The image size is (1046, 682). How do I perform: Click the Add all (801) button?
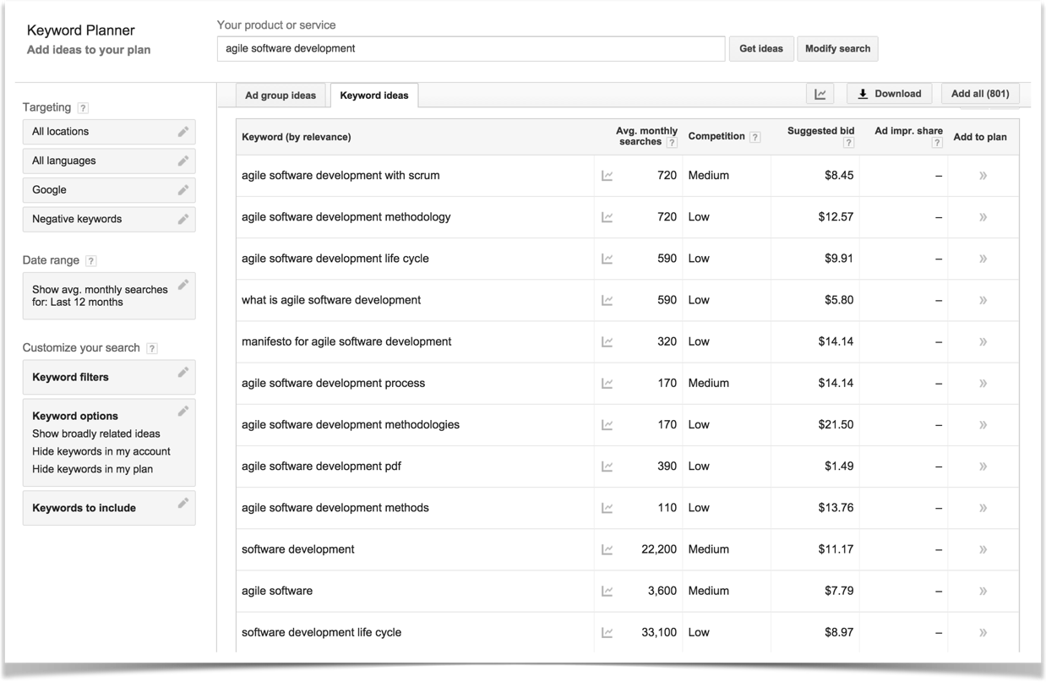click(979, 93)
